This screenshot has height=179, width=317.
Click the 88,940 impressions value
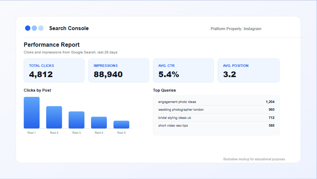pos(108,74)
